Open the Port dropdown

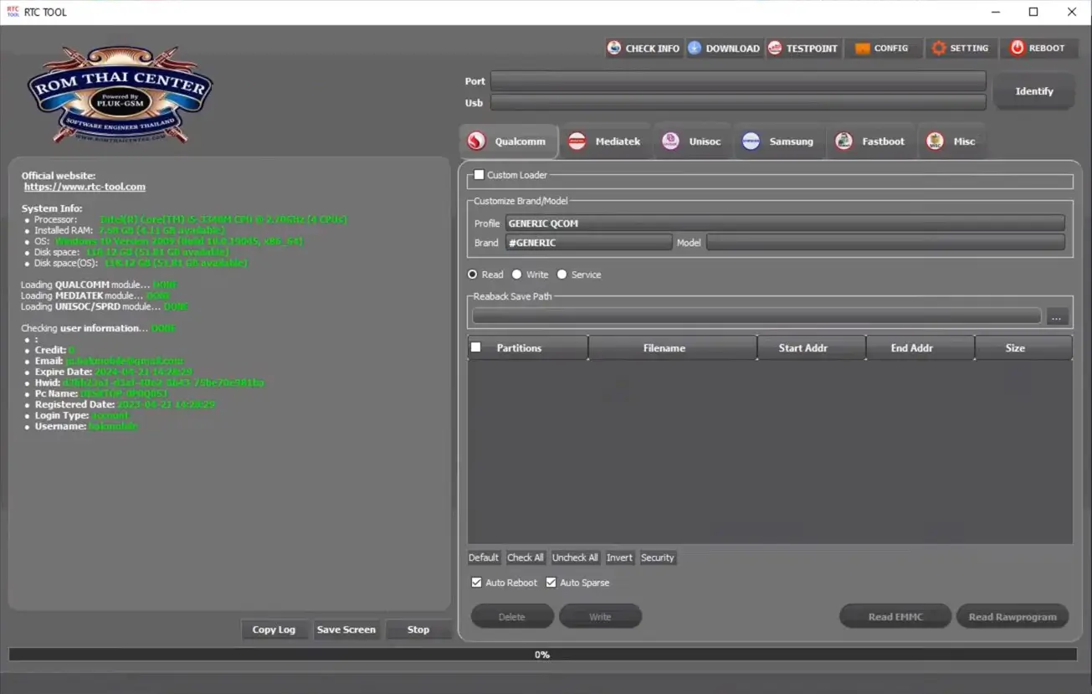tap(738, 81)
